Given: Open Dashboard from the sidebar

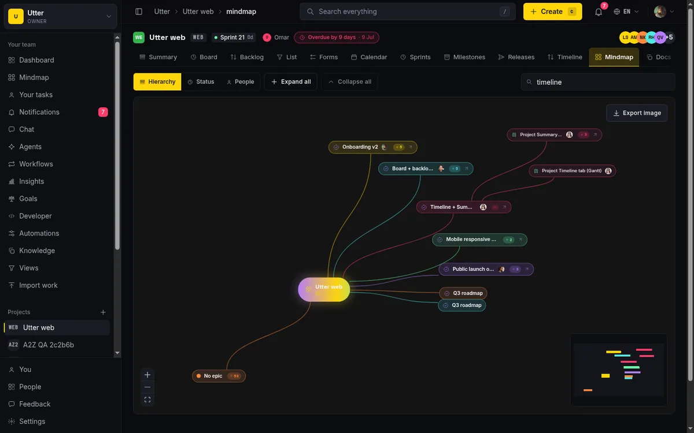Looking at the screenshot, I should (x=57, y=60).
